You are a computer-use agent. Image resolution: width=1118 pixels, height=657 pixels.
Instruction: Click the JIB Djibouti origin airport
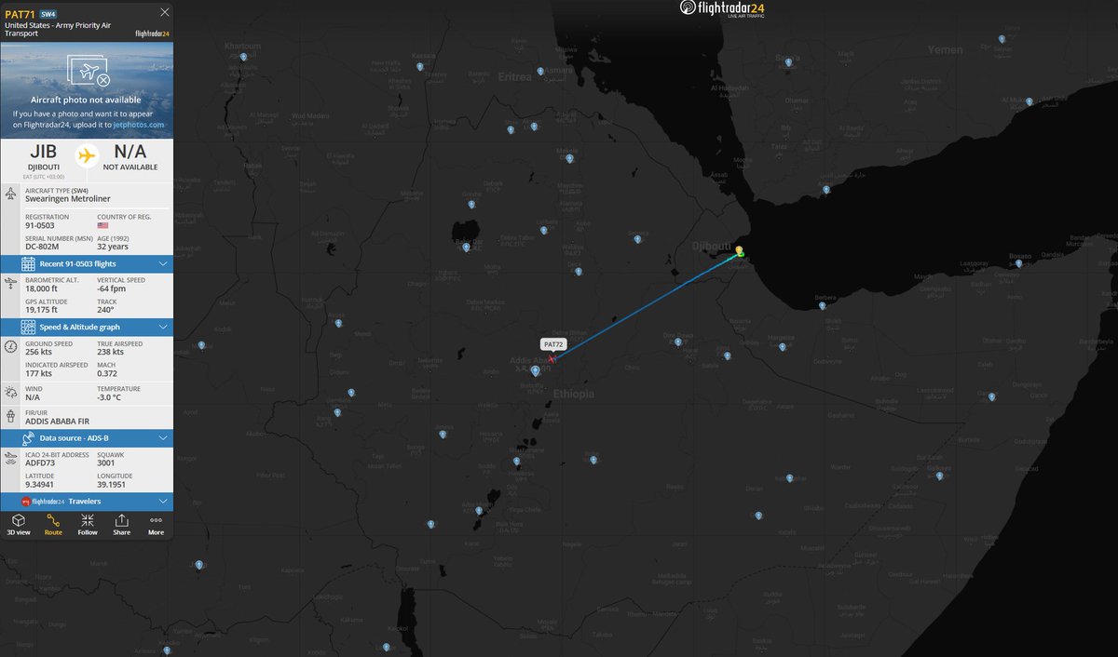[x=45, y=157]
